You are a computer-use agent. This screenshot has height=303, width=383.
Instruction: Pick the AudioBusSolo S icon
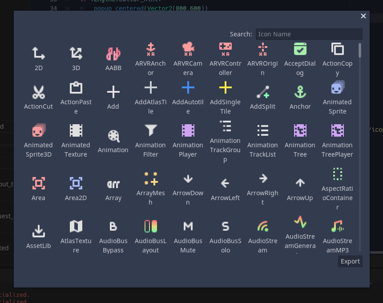click(x=226, y=226)
